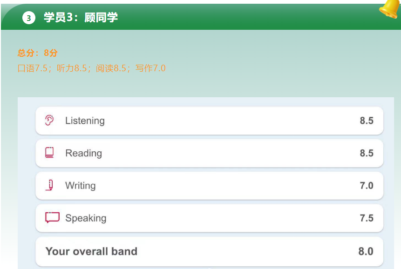The image size is (401, 269).
Task: Click the Listening label text
Action: 85,121
